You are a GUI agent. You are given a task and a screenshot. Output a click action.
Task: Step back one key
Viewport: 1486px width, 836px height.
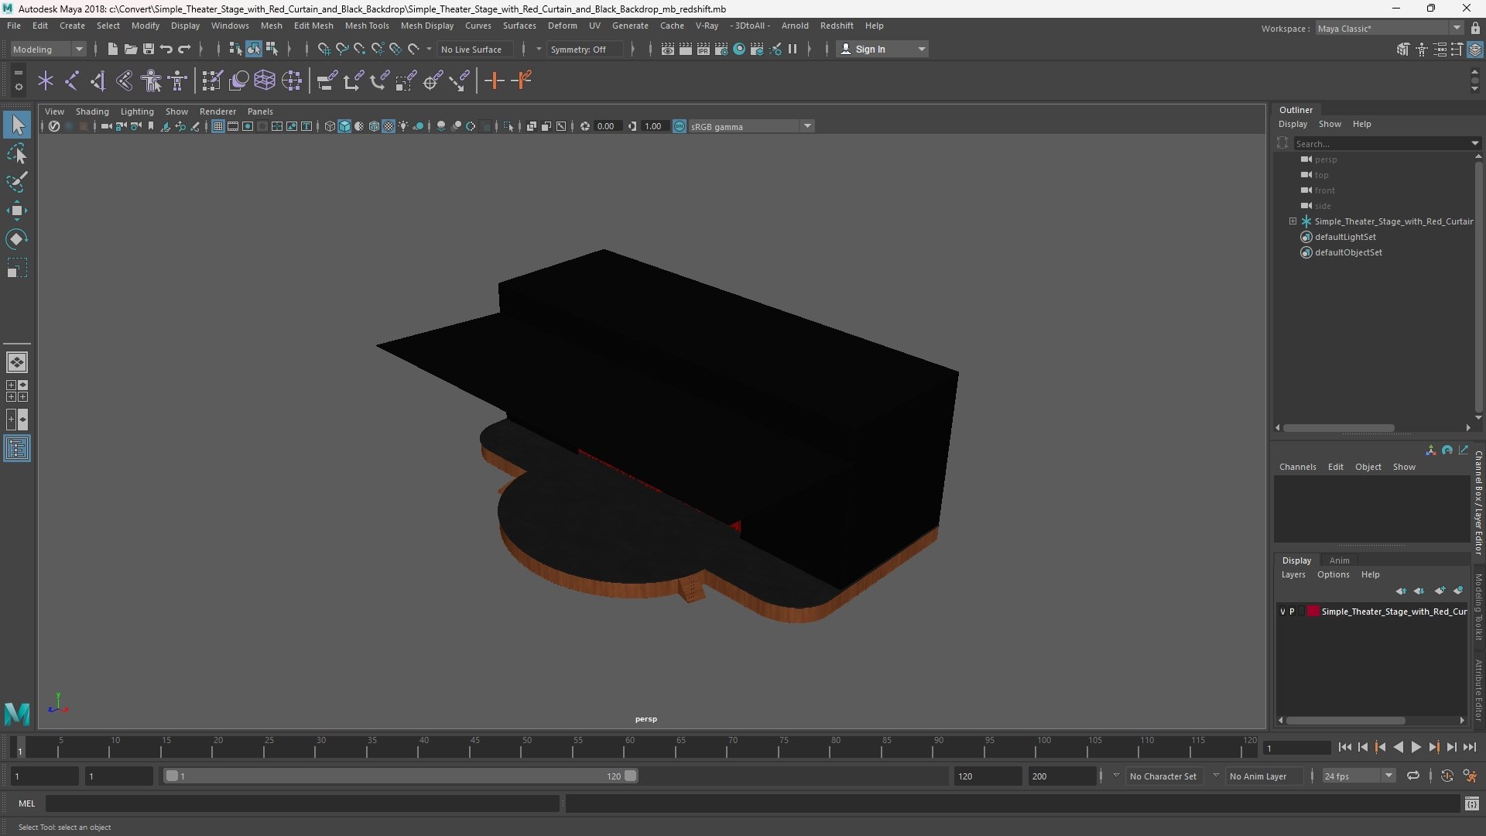(1380, 748)
